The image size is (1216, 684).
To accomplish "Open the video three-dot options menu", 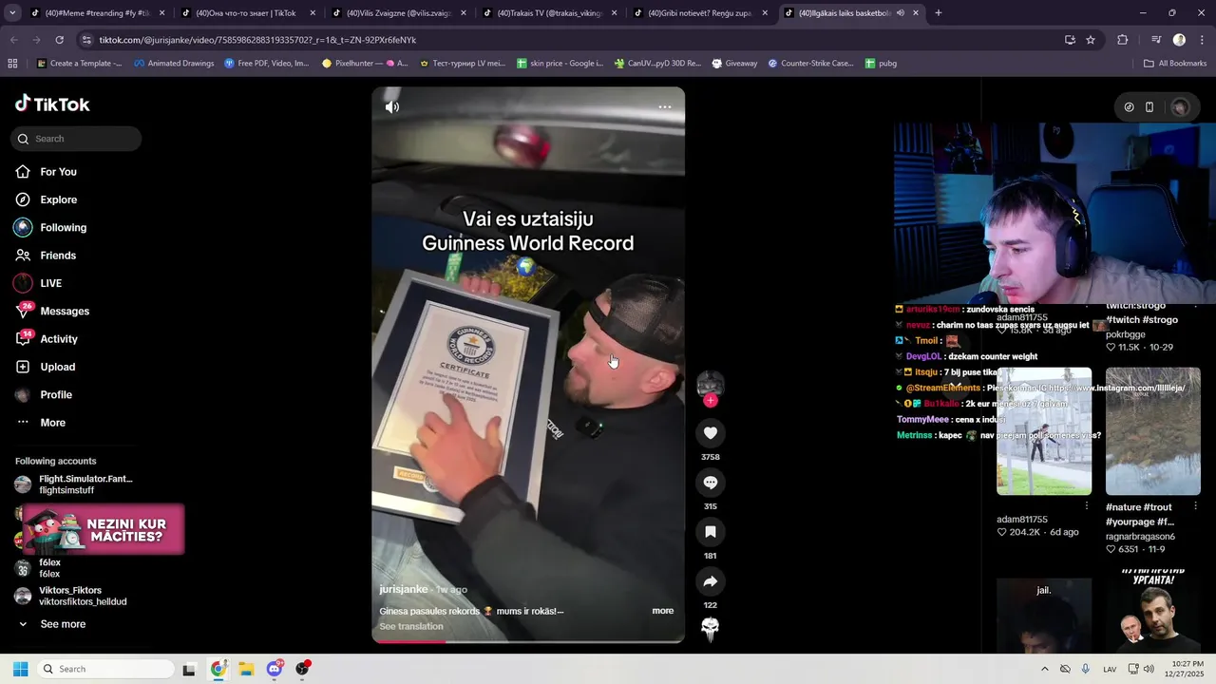I will tap(665, 107).
